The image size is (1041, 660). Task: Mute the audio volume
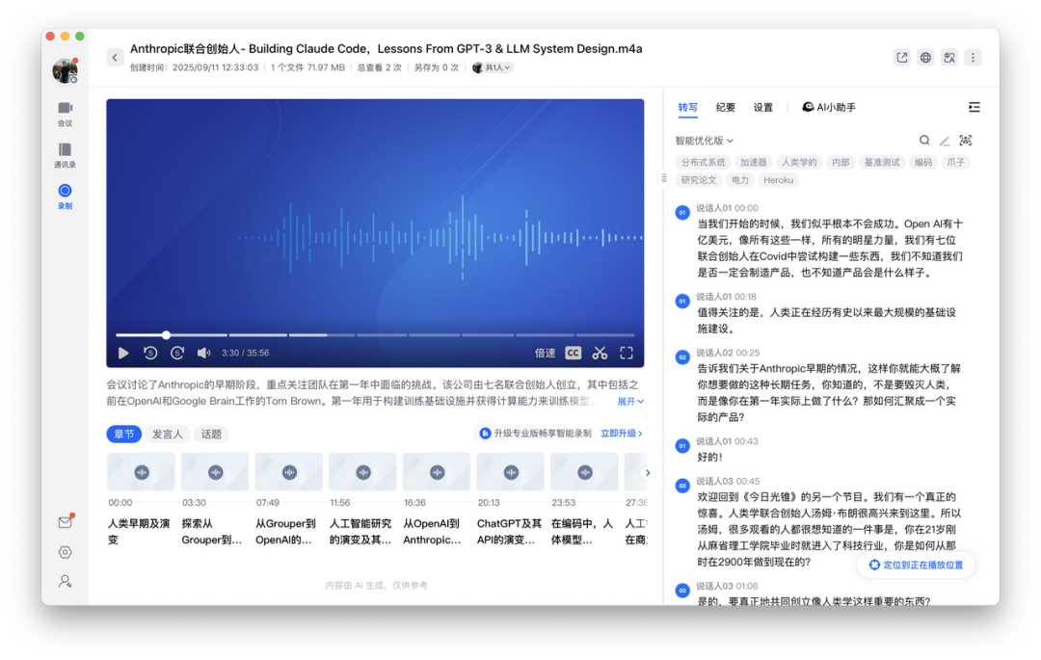[203, 353]
